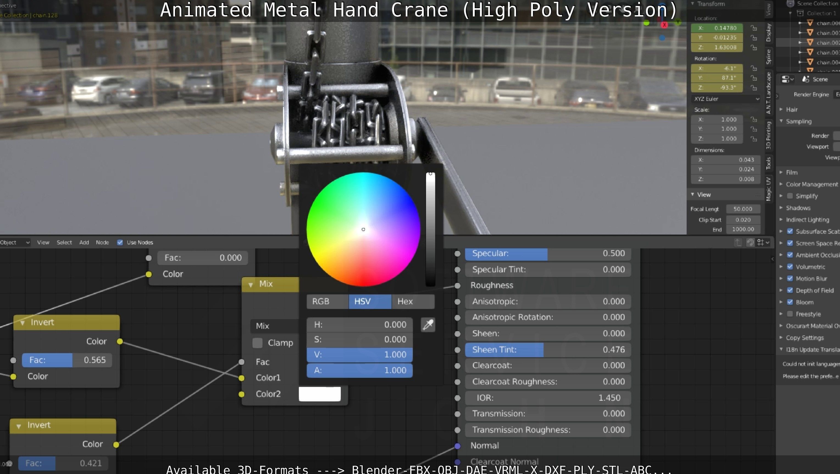840x474 pixels.
Task: Disable Bloom checkbox
Action: click(x=790, y=302)
